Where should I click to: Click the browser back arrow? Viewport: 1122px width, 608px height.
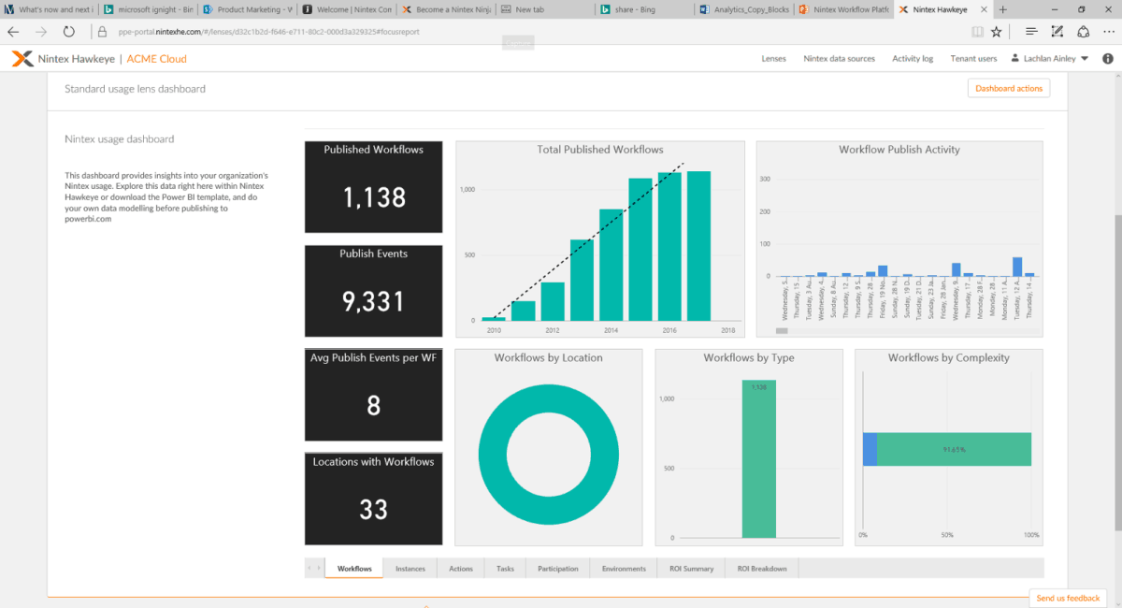14,31
